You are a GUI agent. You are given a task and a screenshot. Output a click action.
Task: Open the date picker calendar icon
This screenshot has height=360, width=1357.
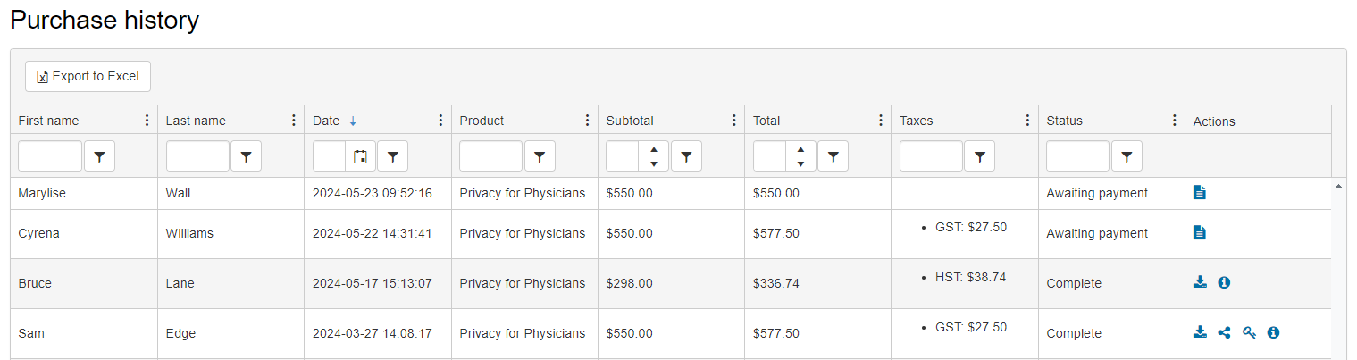point(360,156)
